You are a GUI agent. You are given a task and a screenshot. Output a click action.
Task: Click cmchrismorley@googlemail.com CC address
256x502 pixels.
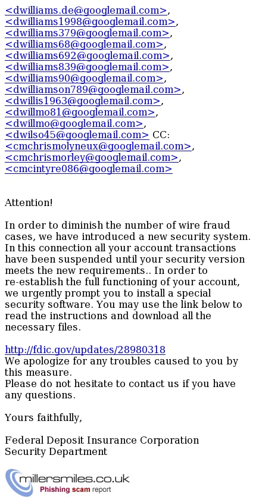click(92, 158)
